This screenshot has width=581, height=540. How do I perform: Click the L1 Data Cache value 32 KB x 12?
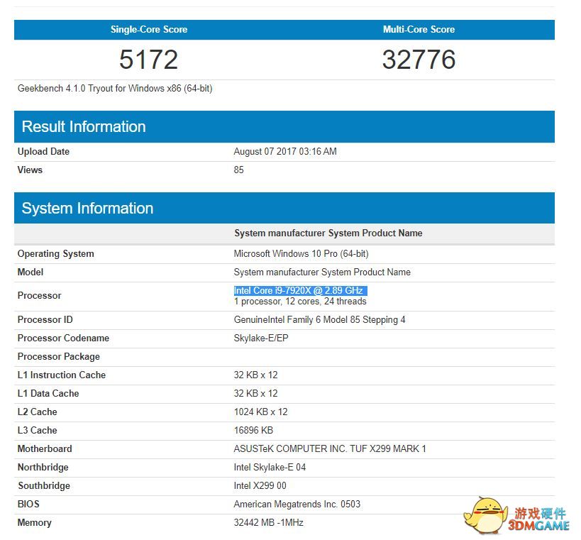pyautogui.click(x=255, y=394)
